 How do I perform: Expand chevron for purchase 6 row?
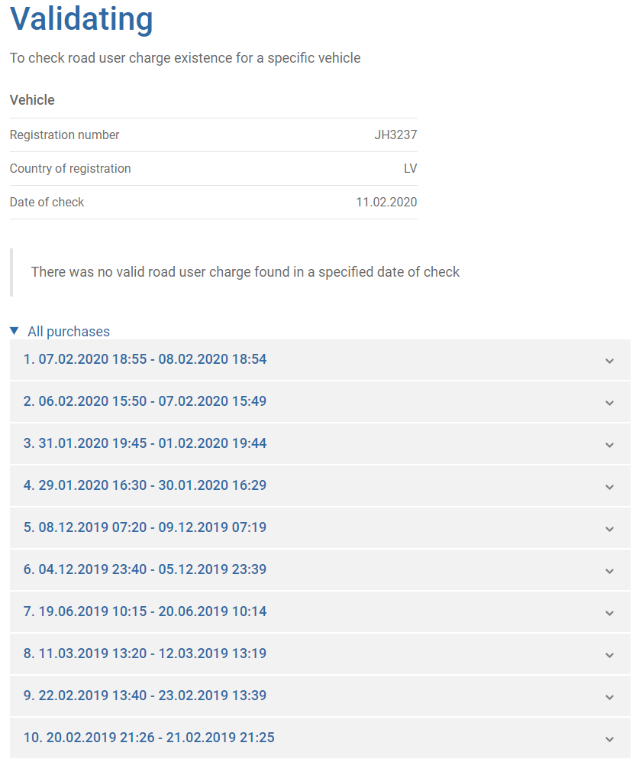coord(609,571)
